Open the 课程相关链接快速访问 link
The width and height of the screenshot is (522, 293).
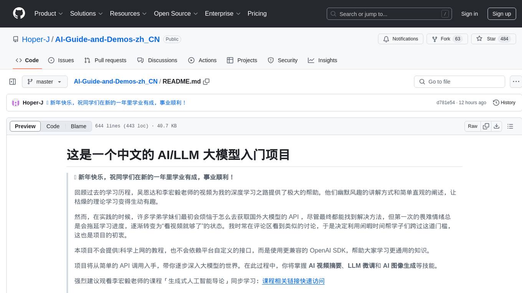click(293, 281)
